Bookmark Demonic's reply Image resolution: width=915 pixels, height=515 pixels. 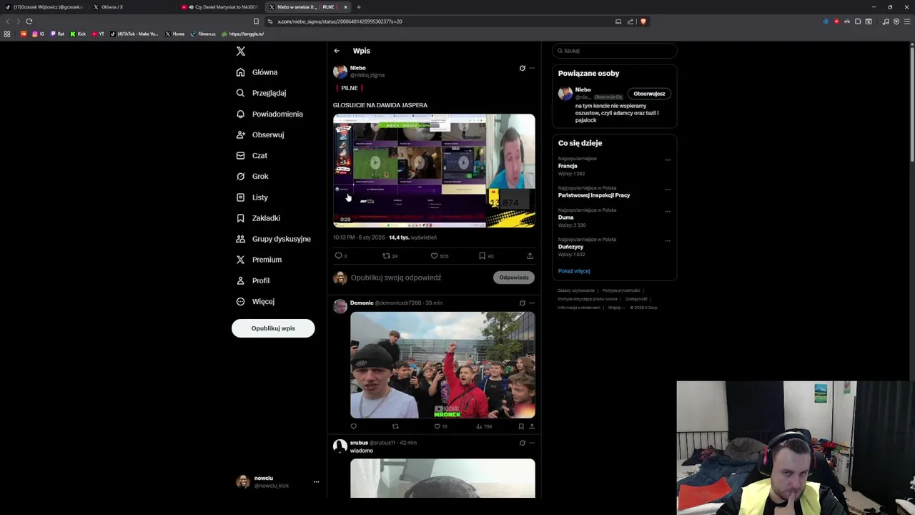pos(521,426)
